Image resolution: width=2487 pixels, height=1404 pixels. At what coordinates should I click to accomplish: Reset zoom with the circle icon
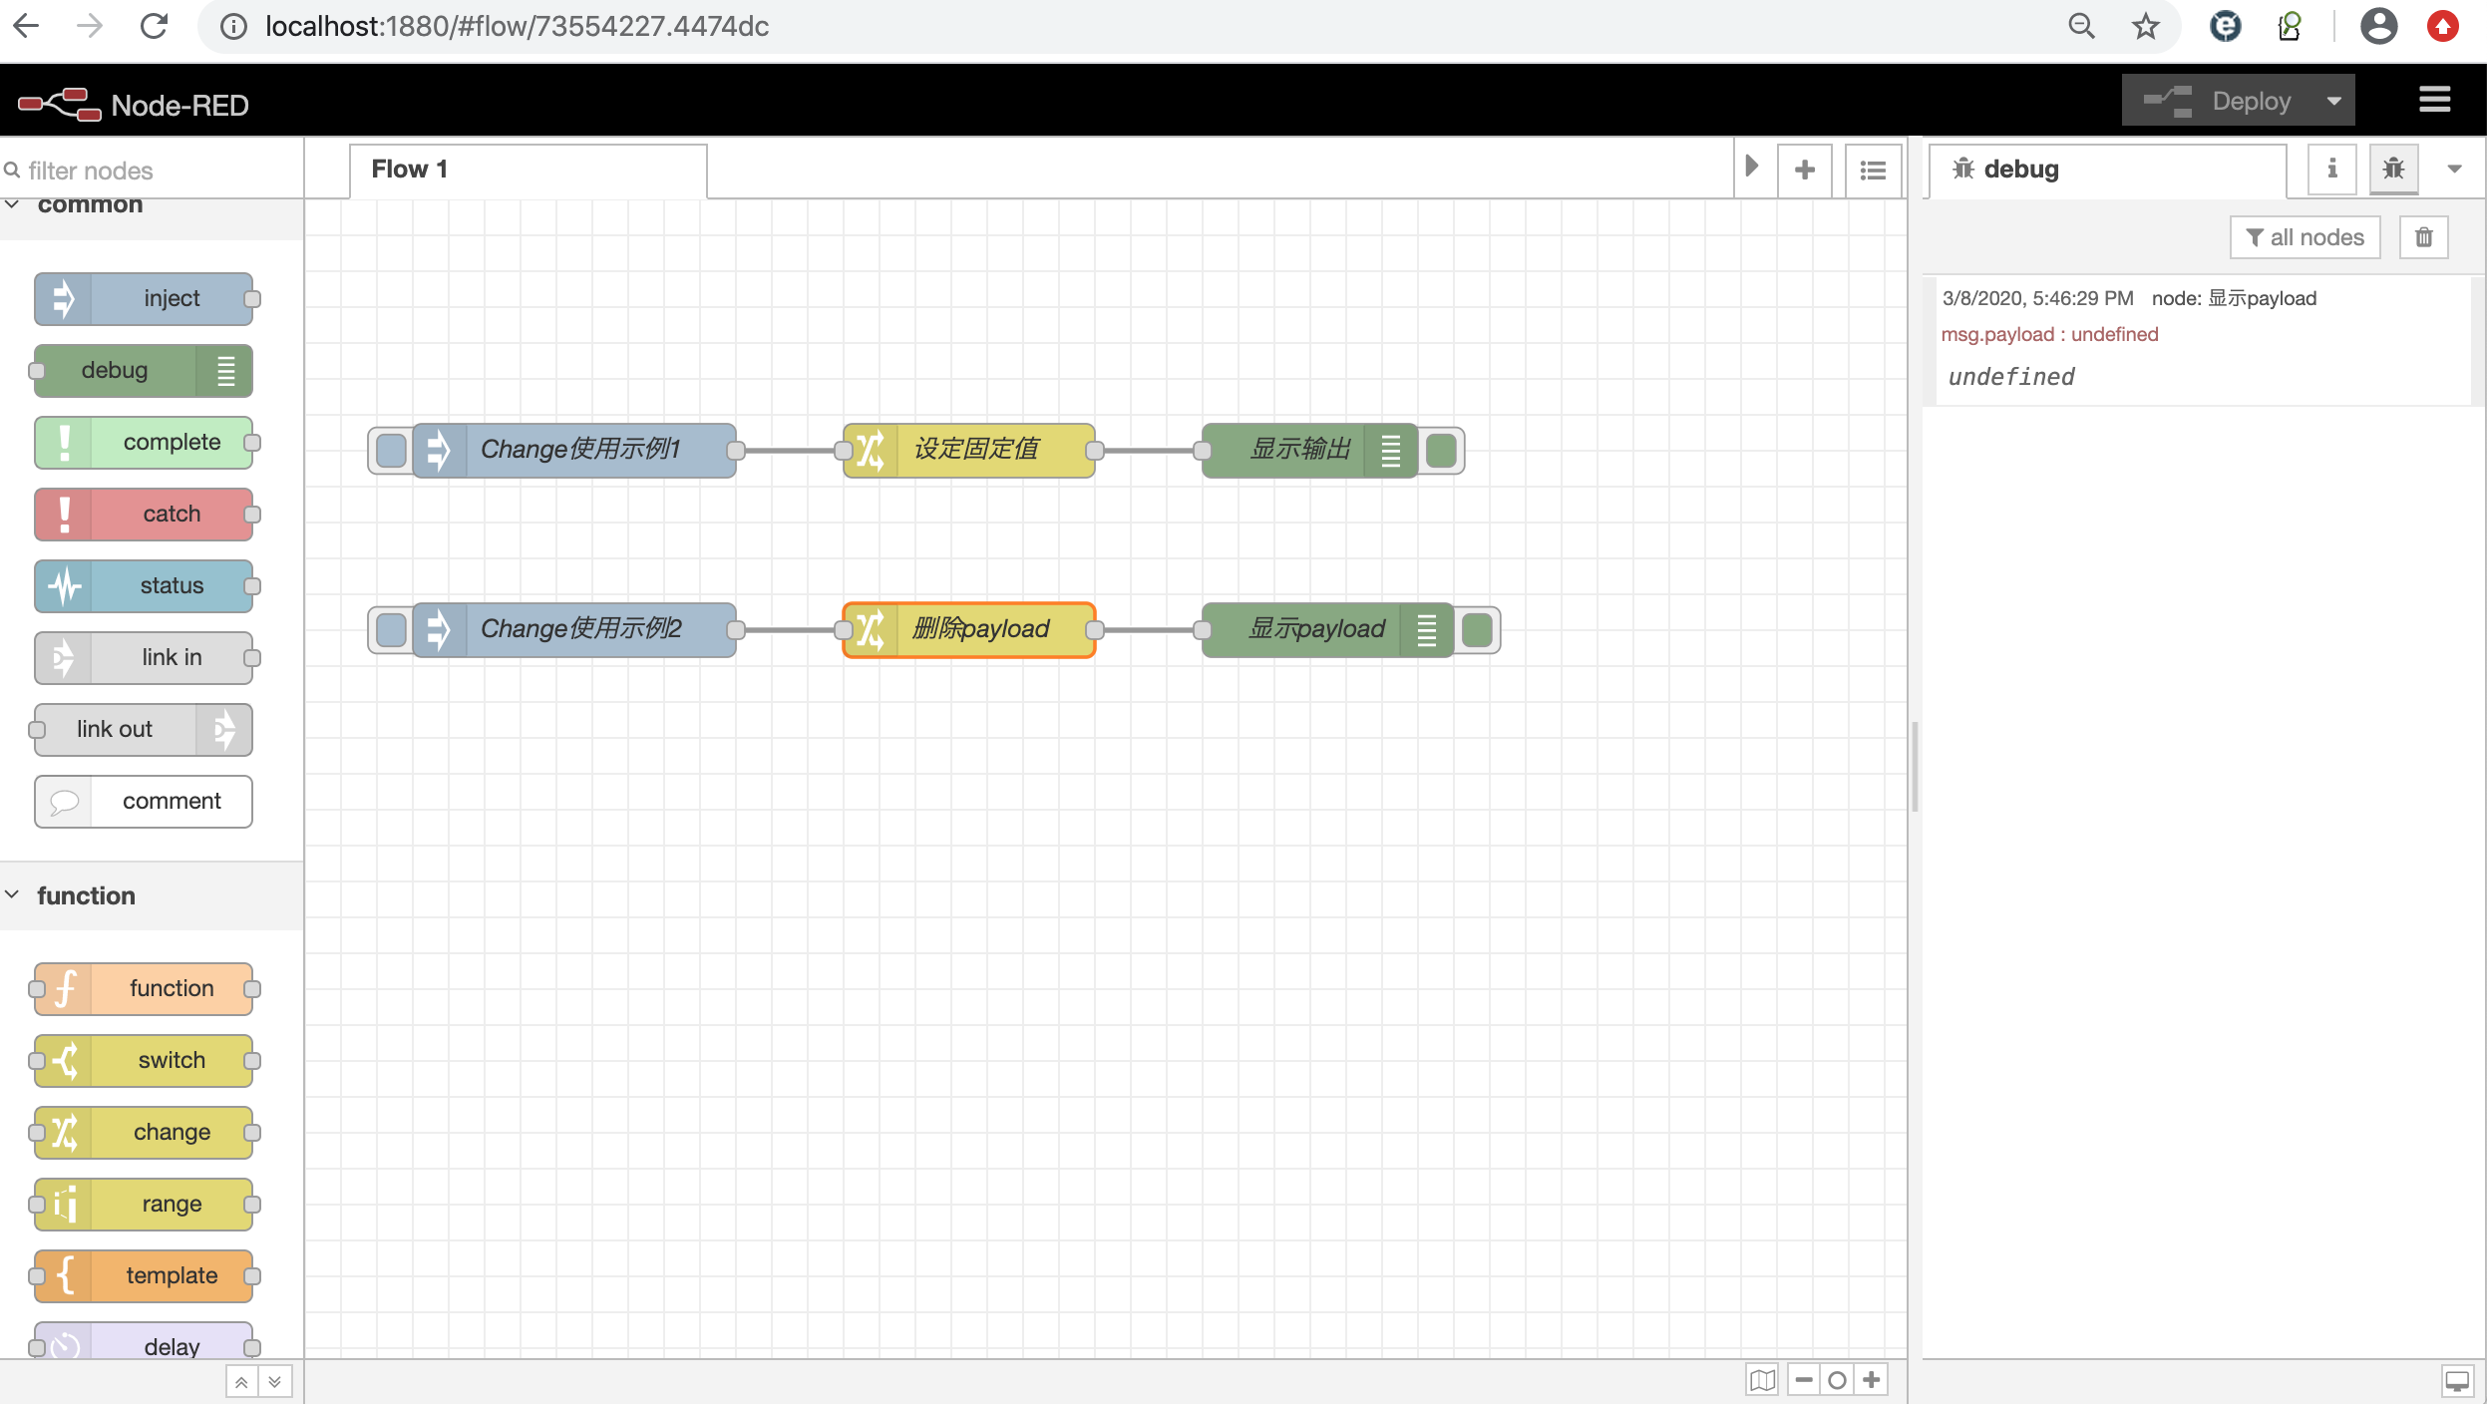tap(1837, 1380)
